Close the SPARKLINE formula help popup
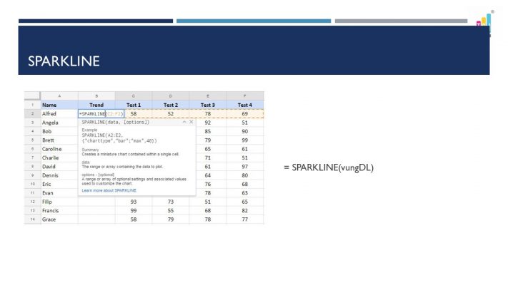This screenshot has height=285, width=508. 191,123
